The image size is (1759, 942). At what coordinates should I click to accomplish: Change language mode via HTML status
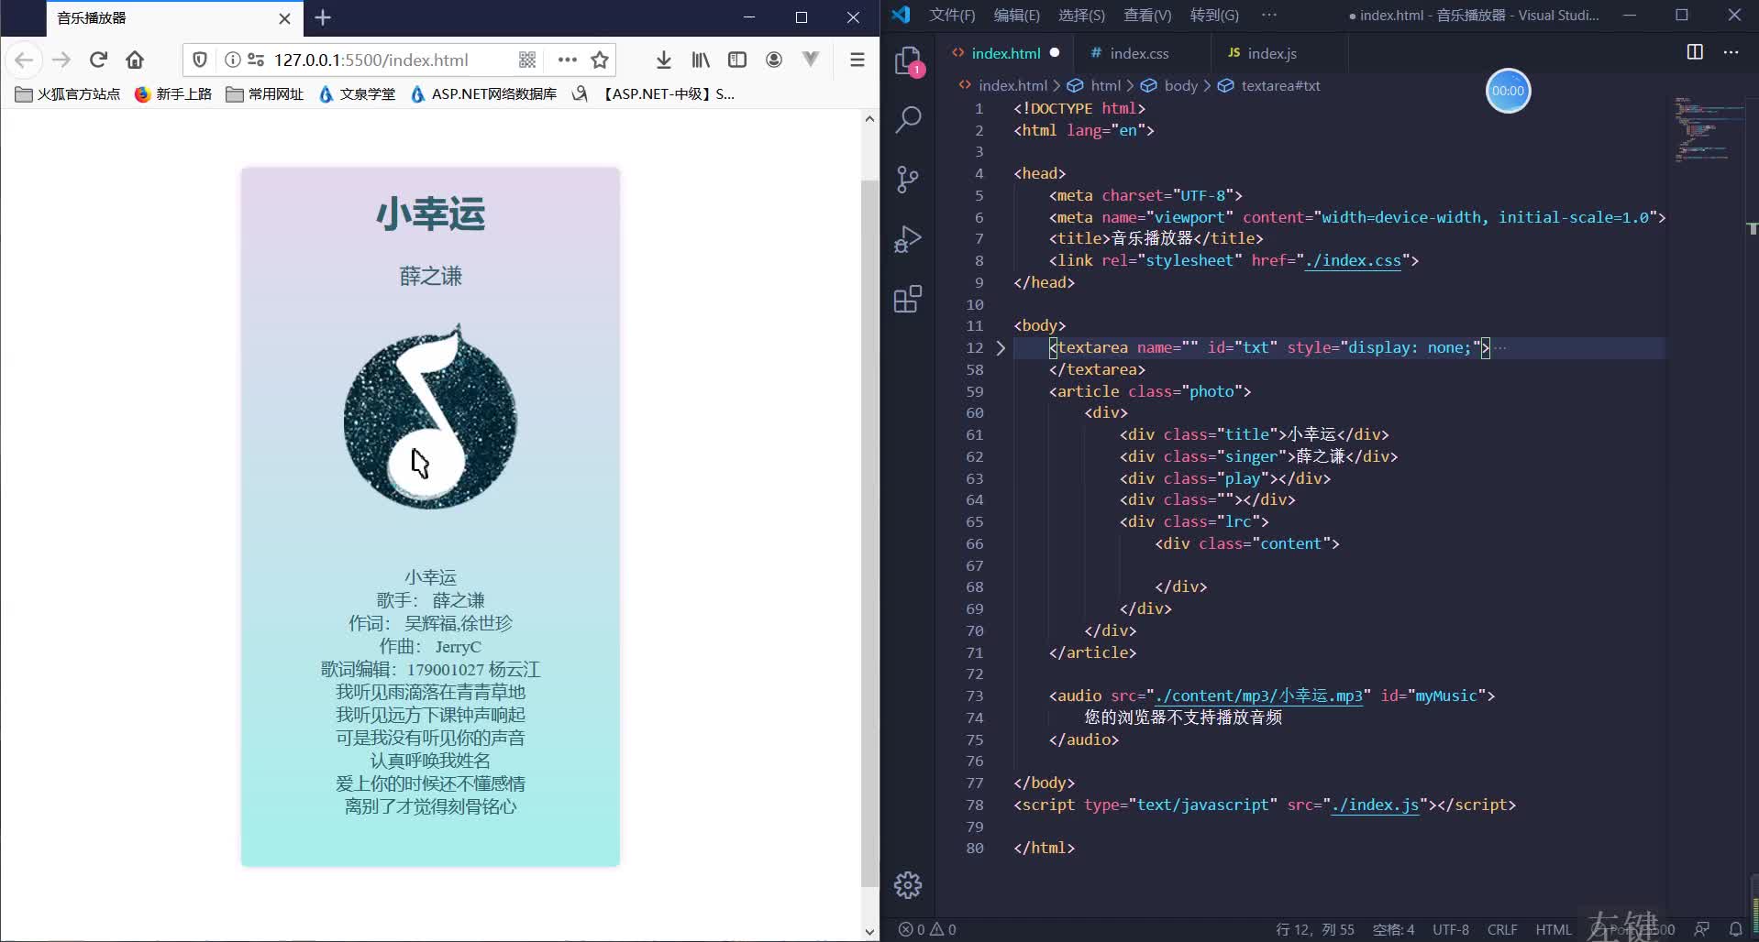pos(1554,929)
